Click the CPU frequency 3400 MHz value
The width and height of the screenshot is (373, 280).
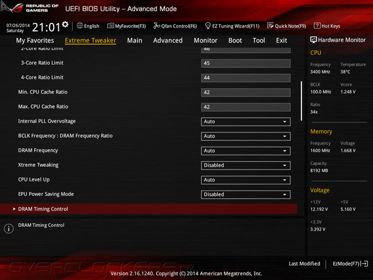320,72
